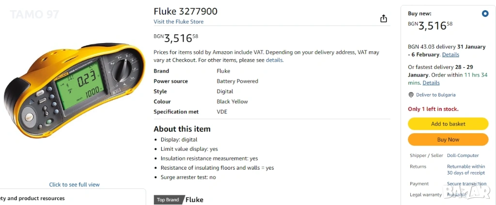Screen dimensions: 496x205
Task: Click the Deliver to Bulgaria text
Action: click(435, 95)
